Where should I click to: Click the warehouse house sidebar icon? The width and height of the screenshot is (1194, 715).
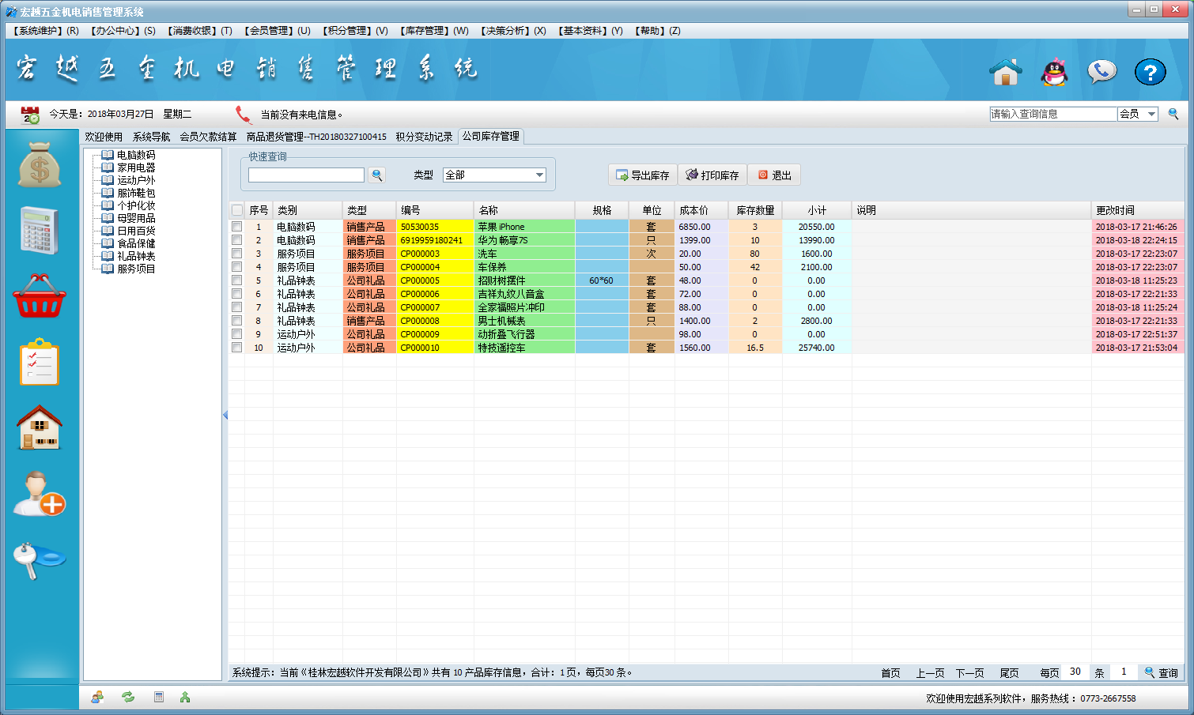40,427
